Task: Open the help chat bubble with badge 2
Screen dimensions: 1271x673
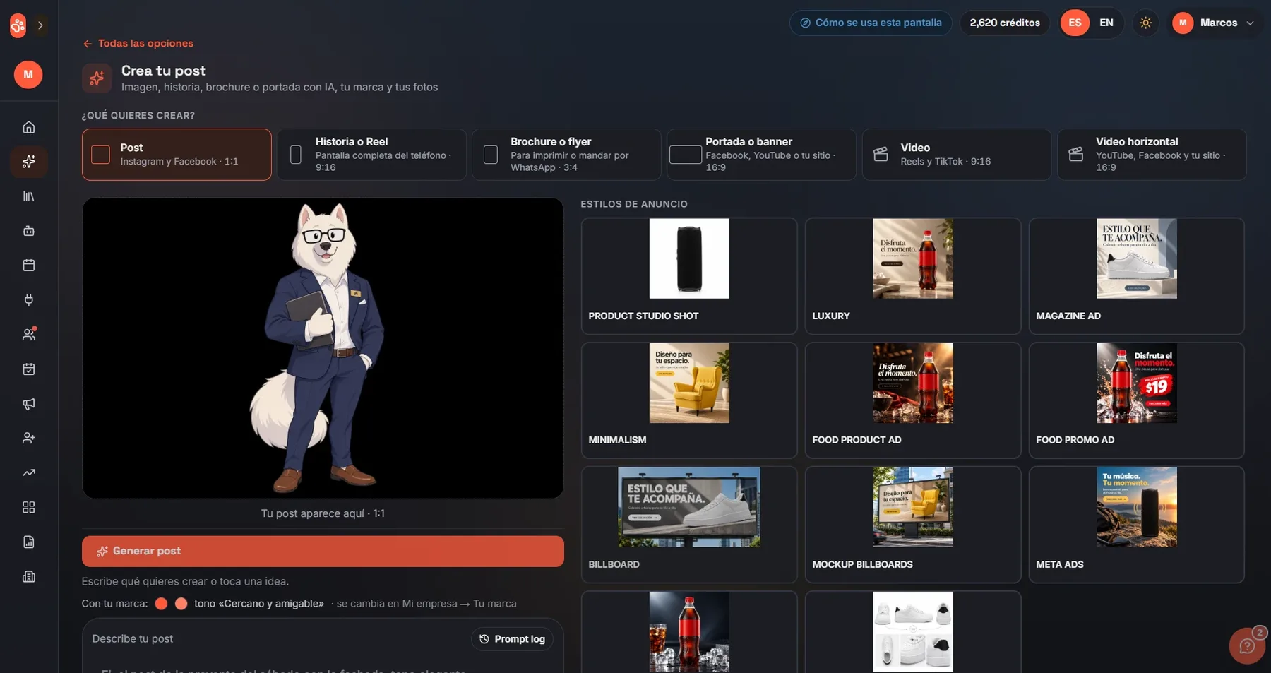Action: [1247, 645]
